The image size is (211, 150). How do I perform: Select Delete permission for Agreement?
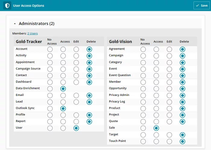coord(182,49)
